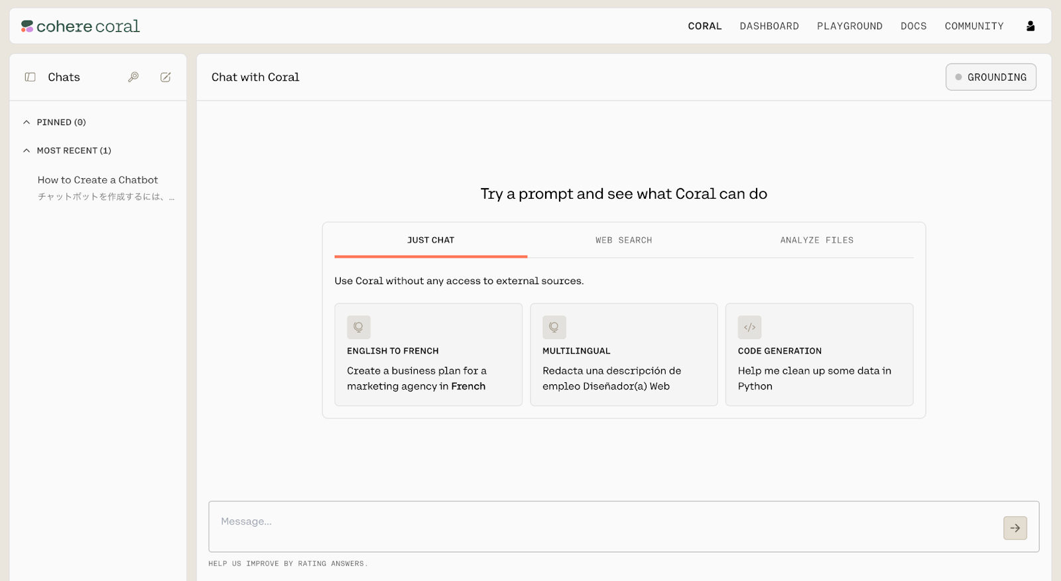
Task: Start a new chat with the compose icon
Action: pyautogui.click(x=166, y=78)
